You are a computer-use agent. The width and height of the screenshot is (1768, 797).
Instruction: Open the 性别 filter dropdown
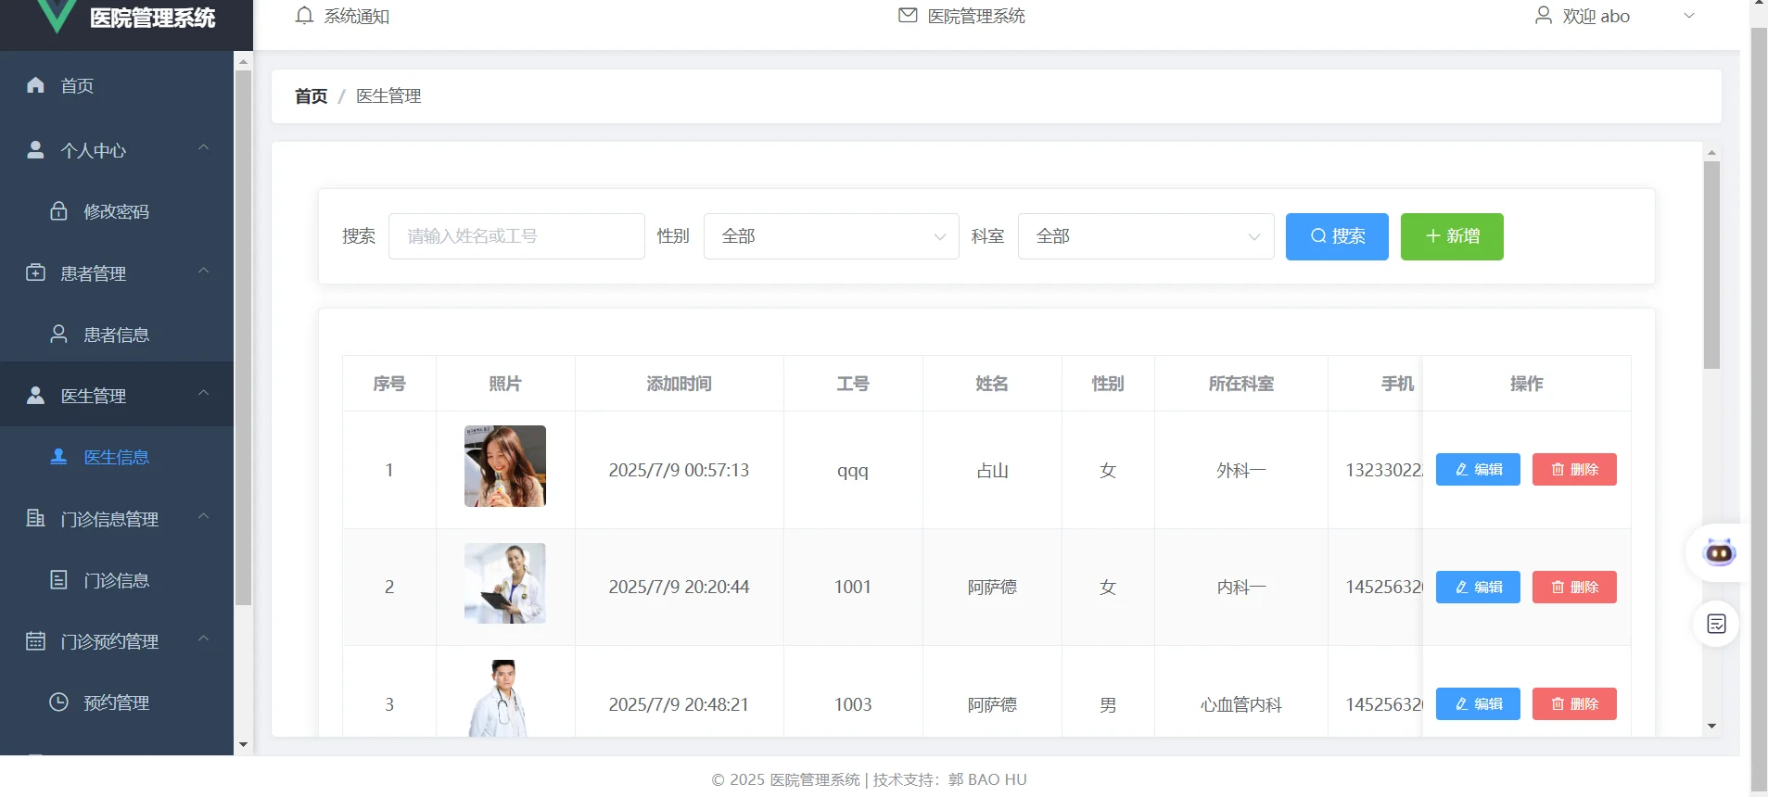832,236
